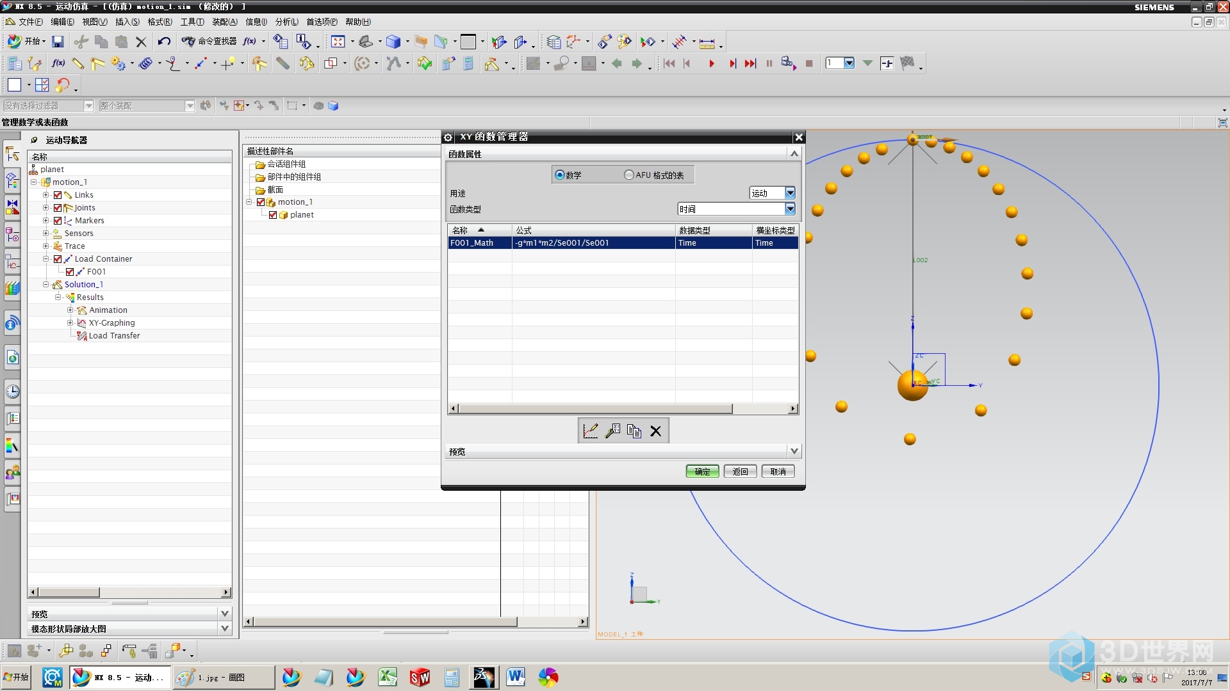Open the 帮助(H) menu
The image size is (1230, 691).
[358, 22]
